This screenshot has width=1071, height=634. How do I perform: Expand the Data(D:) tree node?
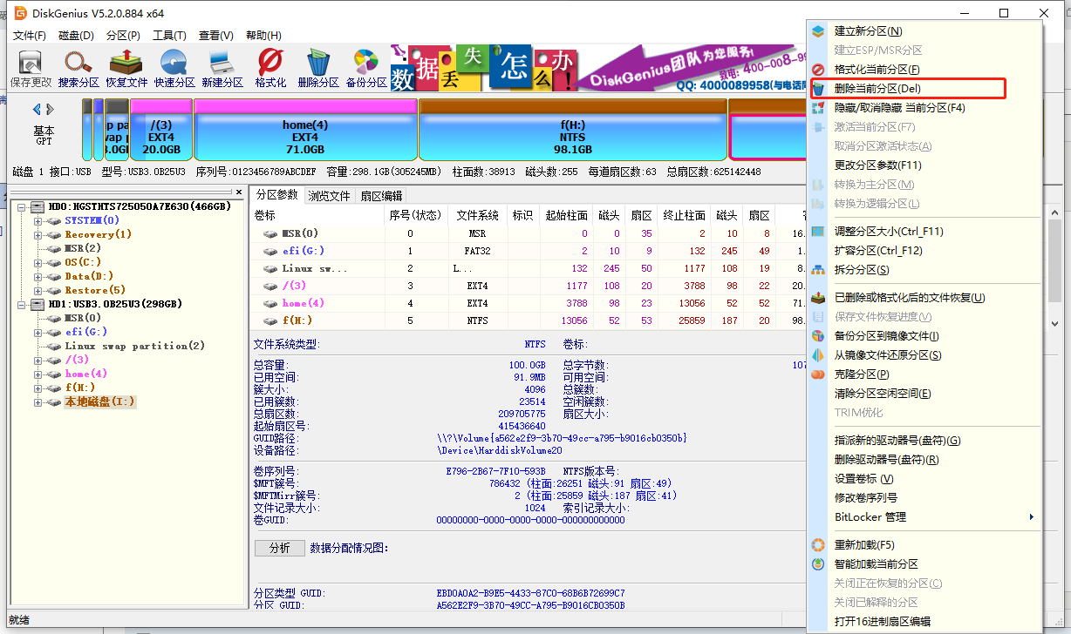[x=38, y=277]
